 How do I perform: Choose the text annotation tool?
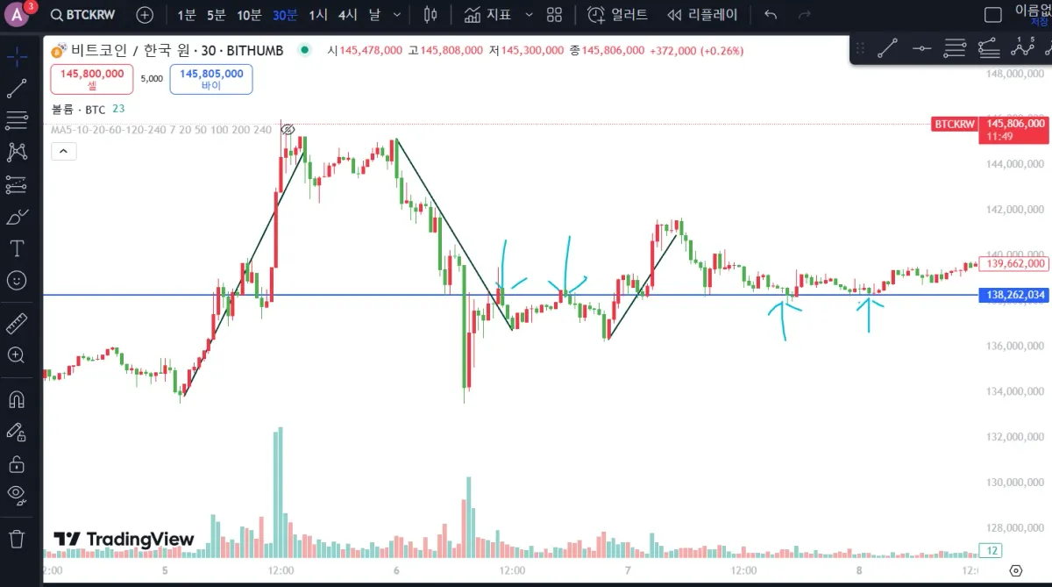17,248
